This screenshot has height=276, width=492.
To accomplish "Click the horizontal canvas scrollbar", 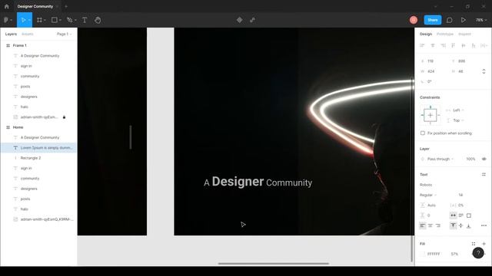I will coord(274,264).
